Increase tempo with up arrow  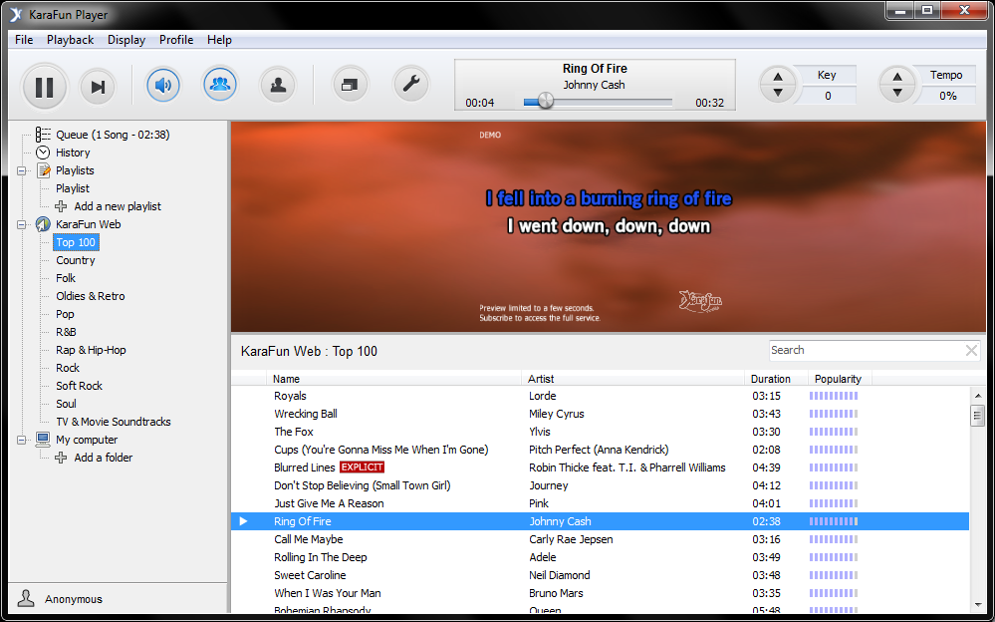[x=896, y=77]
